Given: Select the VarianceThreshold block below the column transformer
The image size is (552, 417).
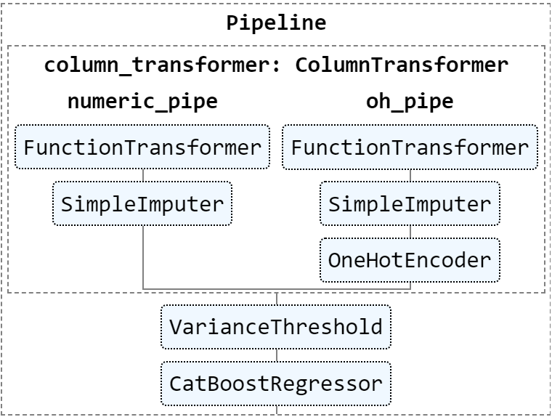Looking at the screenshot, I should point(276,327).
